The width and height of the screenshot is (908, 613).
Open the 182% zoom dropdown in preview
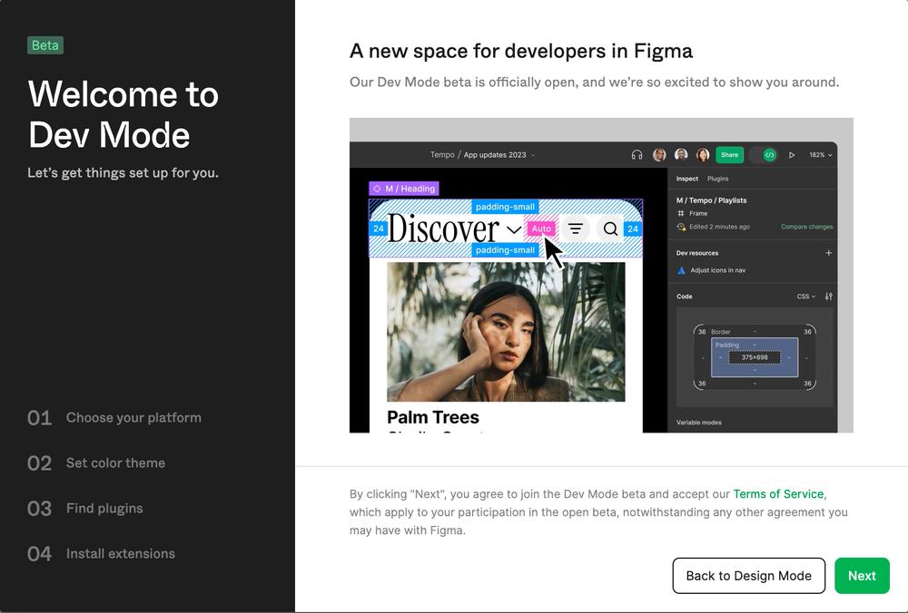[x=821, y=155]
